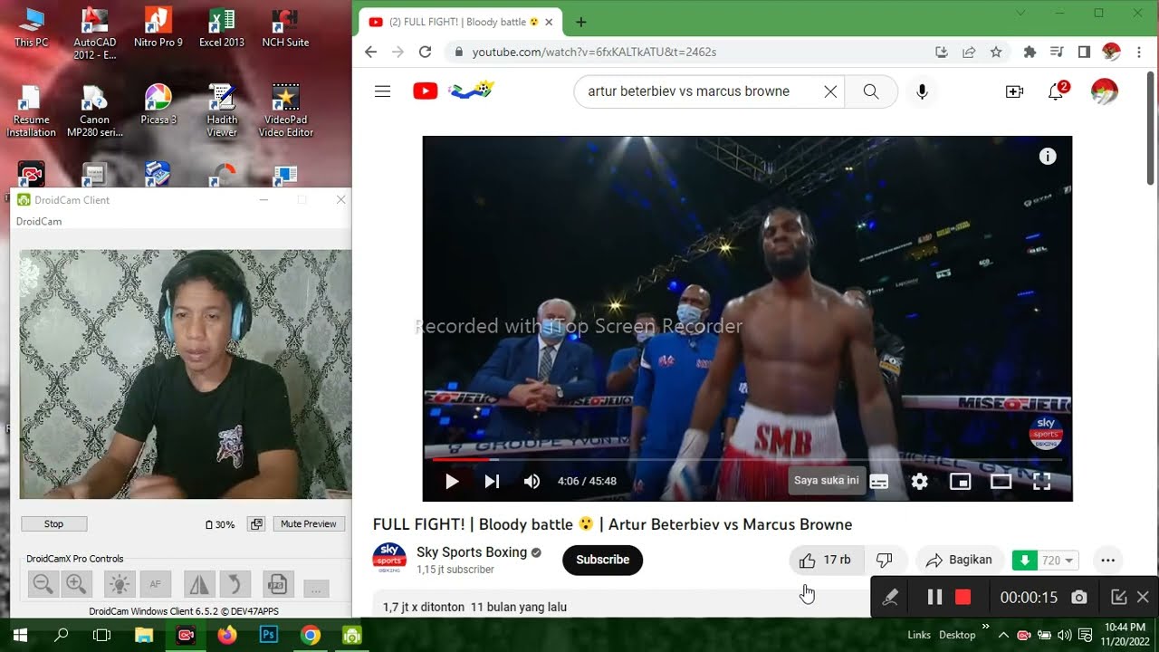Save DroidCam JPG snapshot
The image size is (1159, 652).
click(x=278, y=584)
